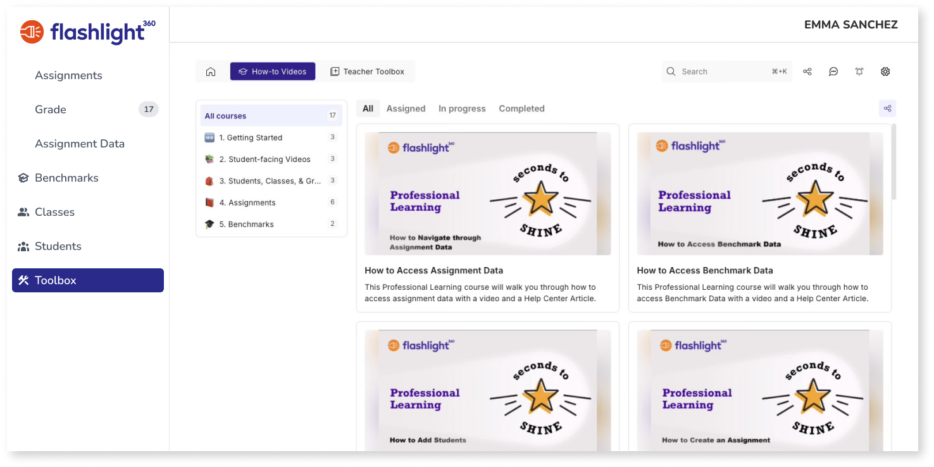Image resolution: width=934 pixels, height=467 pixels.
Task: Show Assigned courses
Action: click(x=406, y=108)
